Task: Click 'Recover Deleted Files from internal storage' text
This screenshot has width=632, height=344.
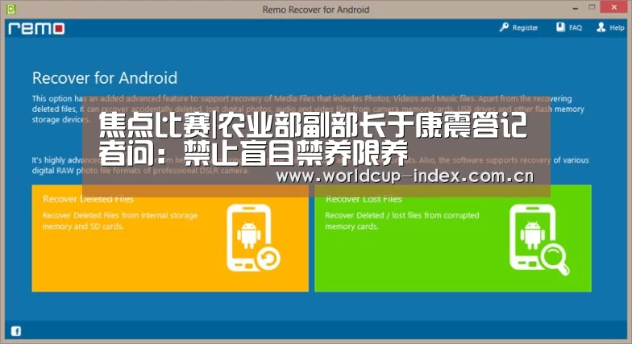Action: tap(120, 216)
